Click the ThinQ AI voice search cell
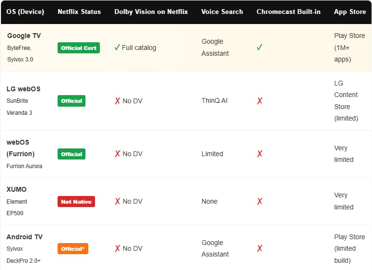 tap(215, 101)
